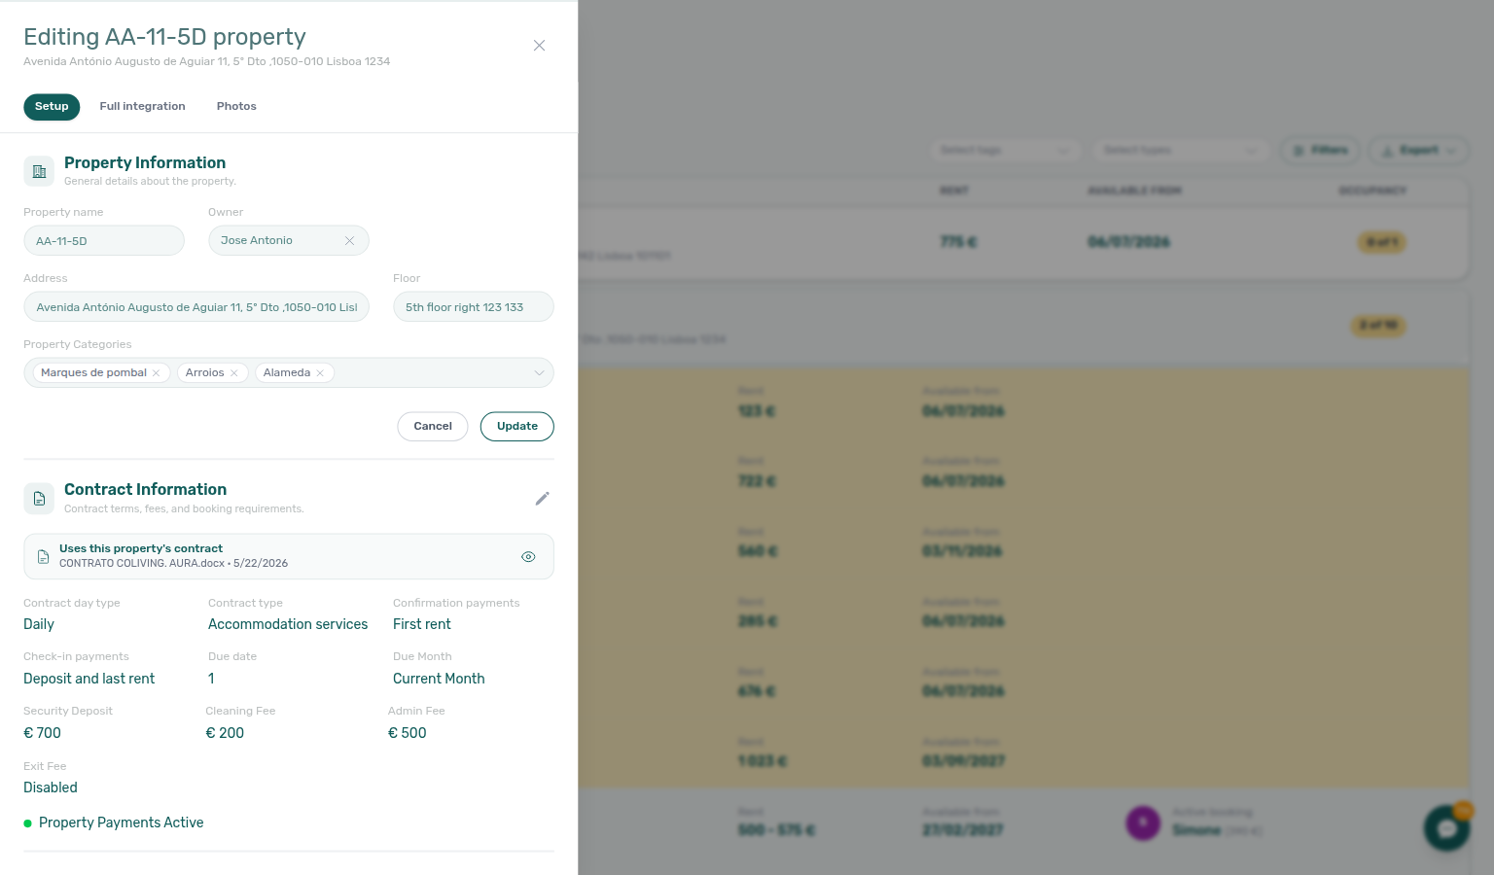Screen dimensions: 1494x875
Task: Cancel the property information changes
Action: pyautogui.click(x=433, y=427)
